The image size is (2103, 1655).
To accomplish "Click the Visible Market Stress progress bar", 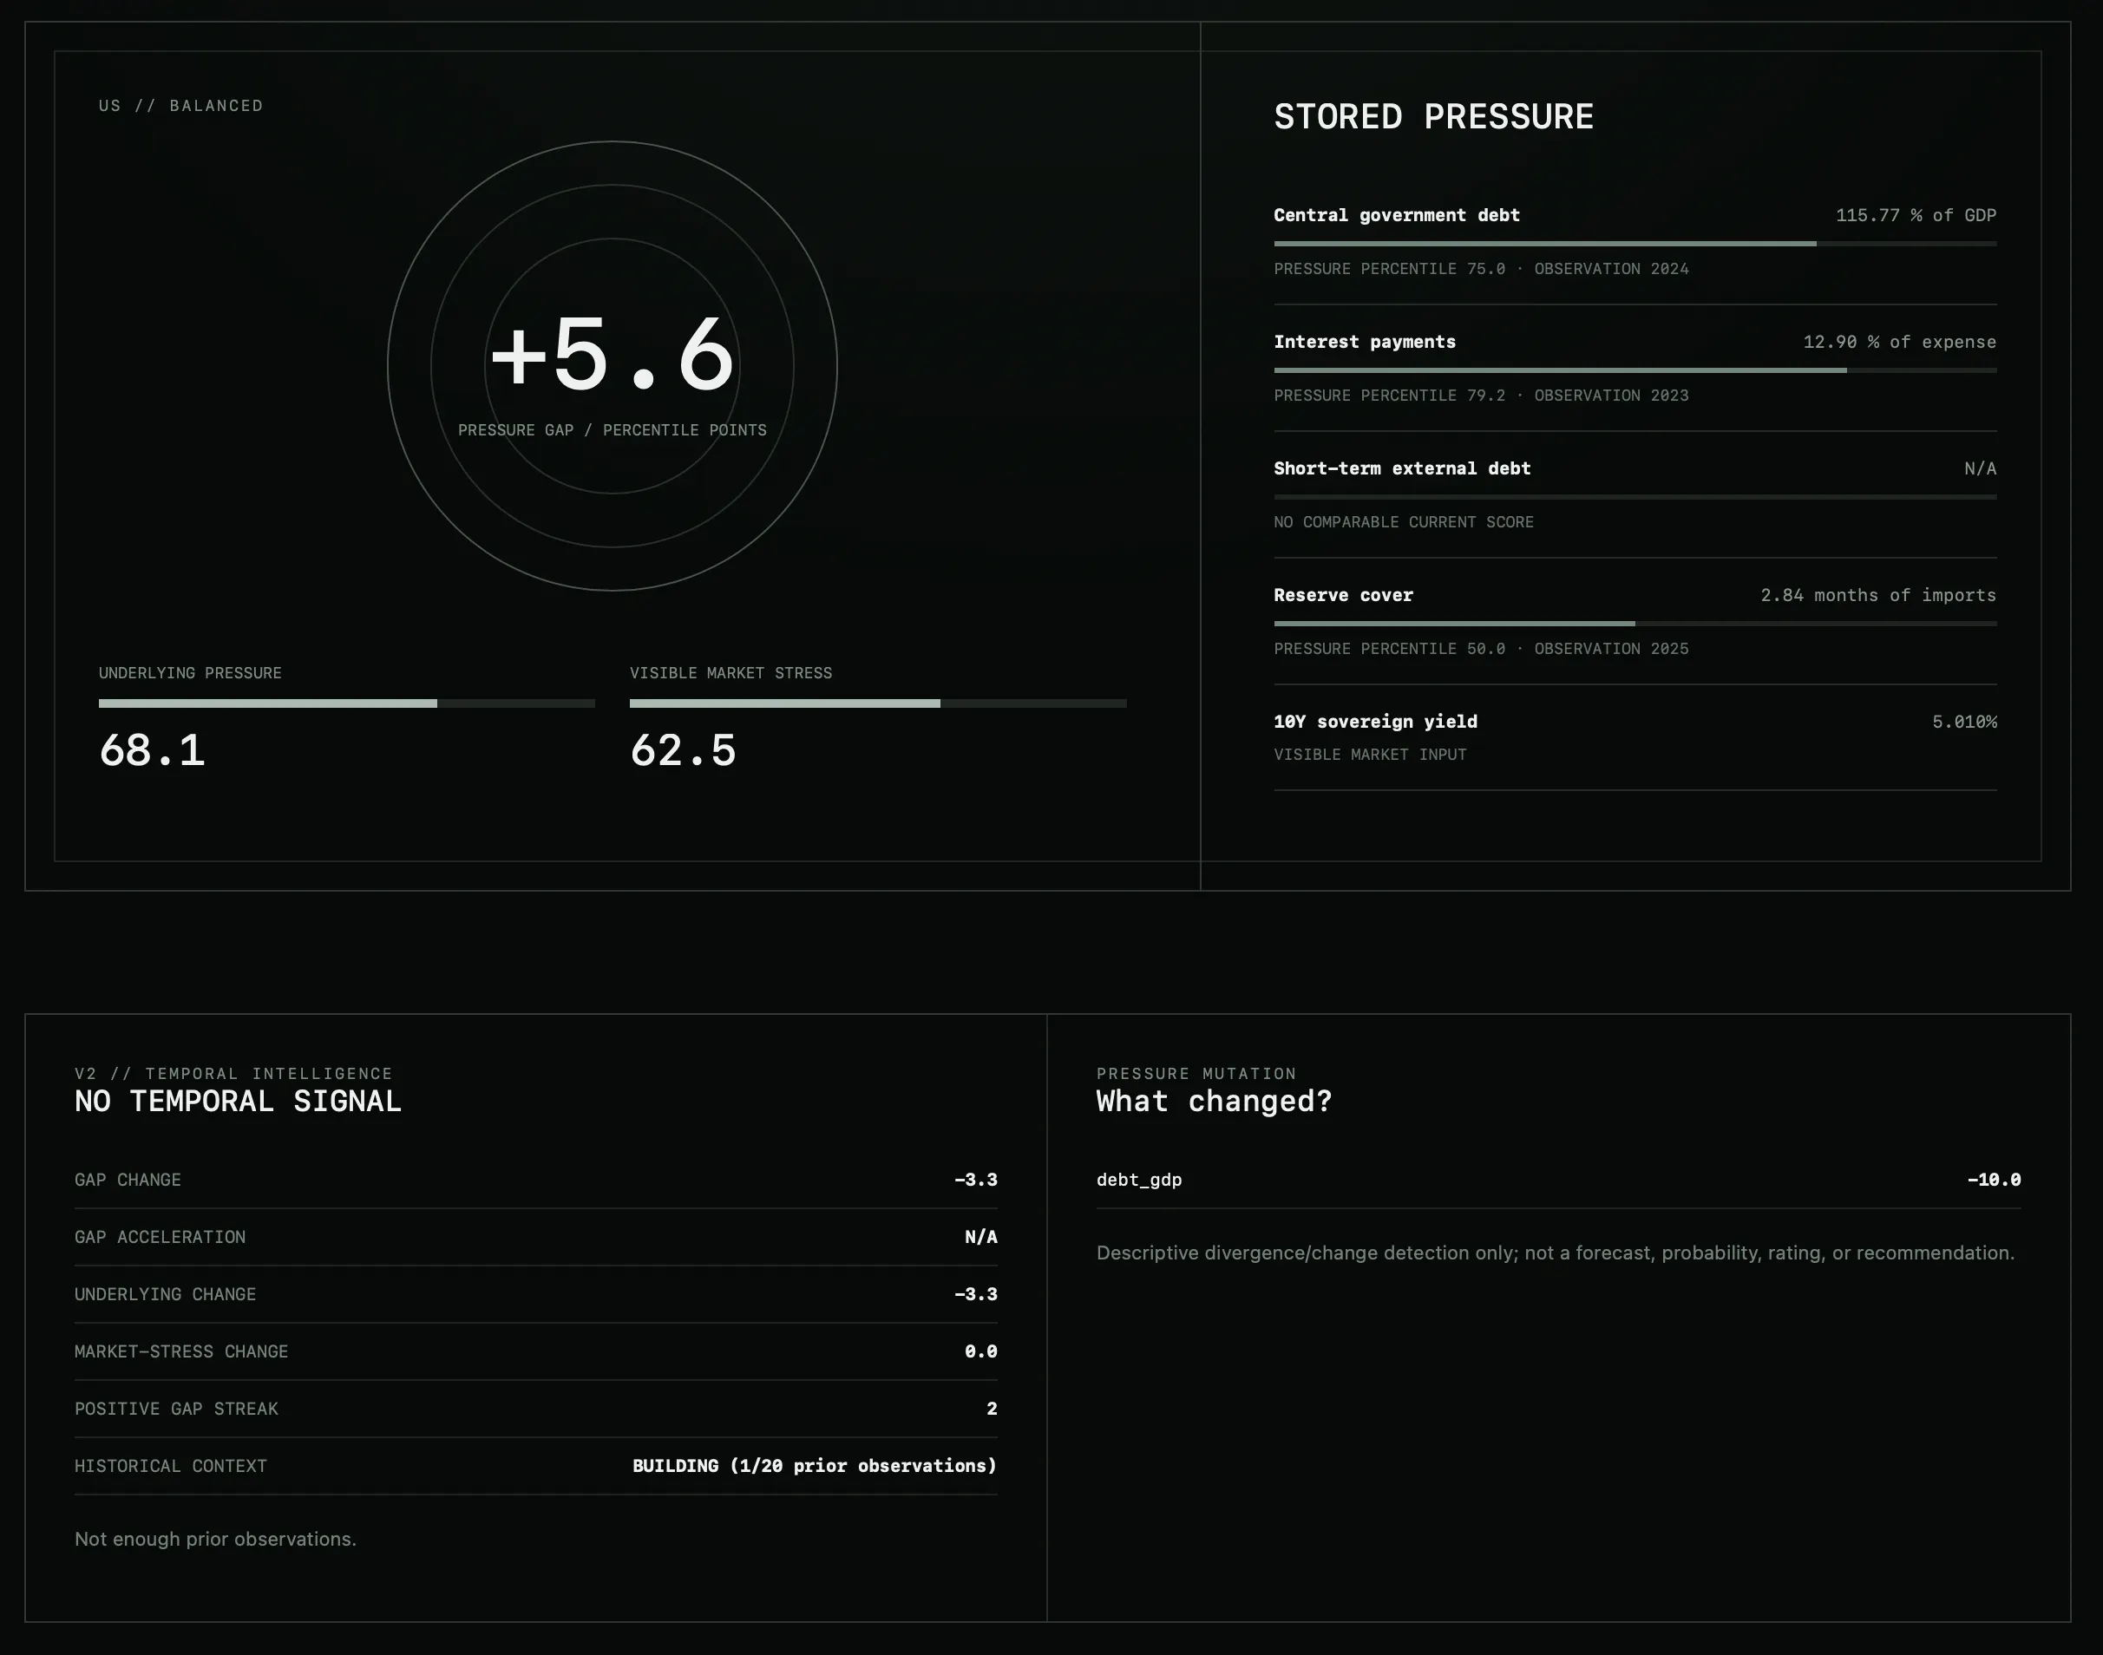I will tap(878, 703).
